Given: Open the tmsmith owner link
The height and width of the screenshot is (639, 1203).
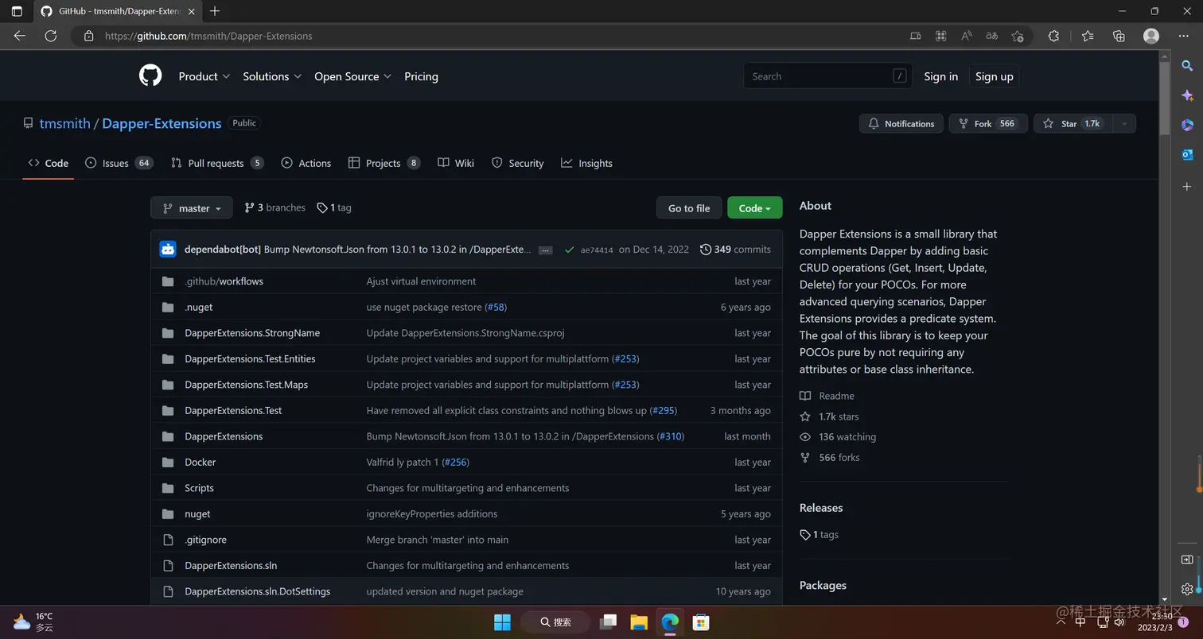Looking at the screenshot, I should point(65,123).
